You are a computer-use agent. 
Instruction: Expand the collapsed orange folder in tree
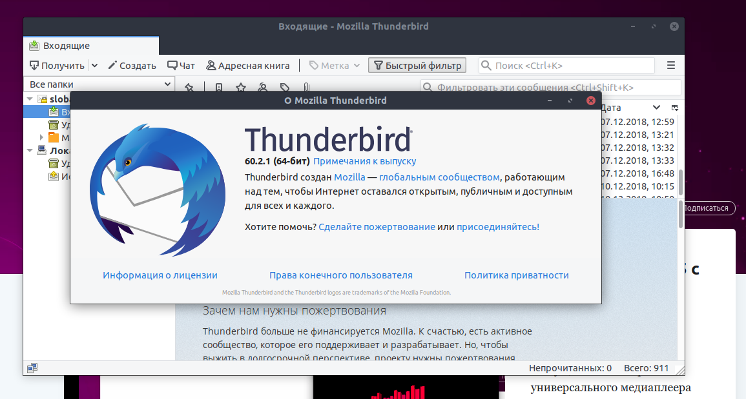[x=42, y=137]
